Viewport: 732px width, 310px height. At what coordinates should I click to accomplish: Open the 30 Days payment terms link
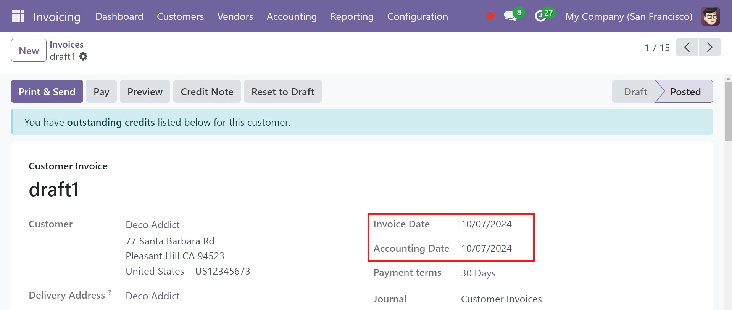coord(478,273)
